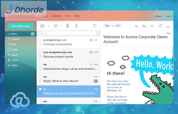Click calendar icon on jsmith message
The height and width of the screenshot is (114, 178).
click(91, 40)
